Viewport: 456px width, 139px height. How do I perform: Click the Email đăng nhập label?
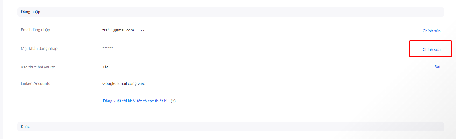35,30
